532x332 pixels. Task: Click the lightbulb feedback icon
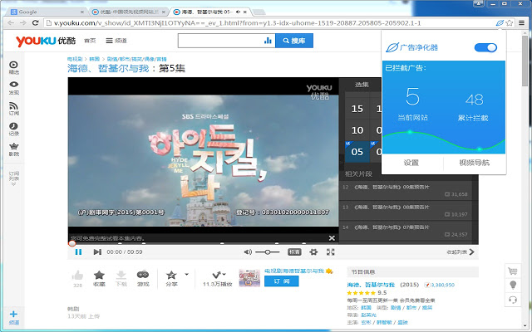513,286
